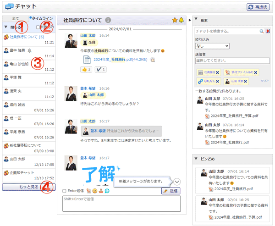
Task: Click the magnifier search icon
Action: [x=262, y=31]
